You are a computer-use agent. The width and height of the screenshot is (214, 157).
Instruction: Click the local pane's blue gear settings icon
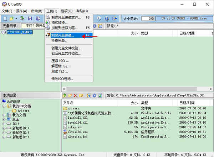pos(95,96)
